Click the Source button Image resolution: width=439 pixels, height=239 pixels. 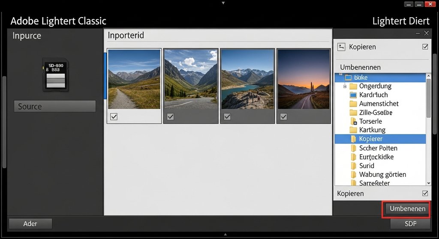click(x=55, y=106)
